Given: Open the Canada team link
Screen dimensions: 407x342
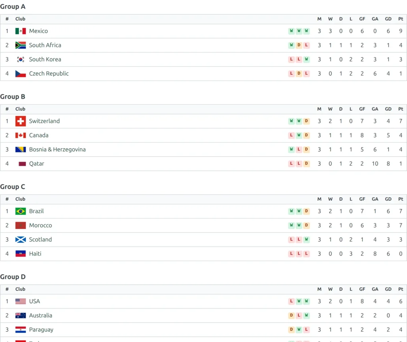Looking at the screenshot, I should point(39,135).
